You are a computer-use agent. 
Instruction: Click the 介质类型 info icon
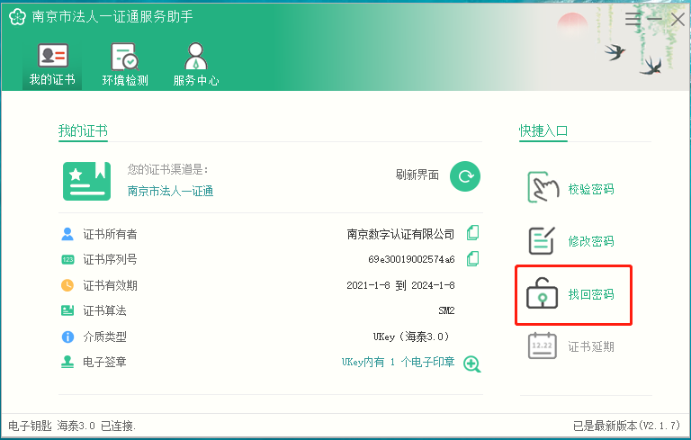tap(67, 337)
